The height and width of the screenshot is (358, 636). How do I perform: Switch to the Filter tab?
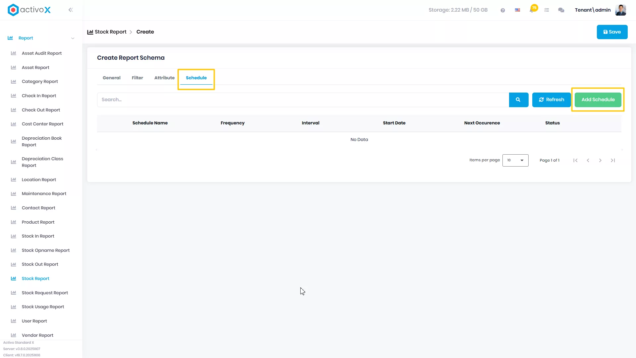tap(138, 78)
